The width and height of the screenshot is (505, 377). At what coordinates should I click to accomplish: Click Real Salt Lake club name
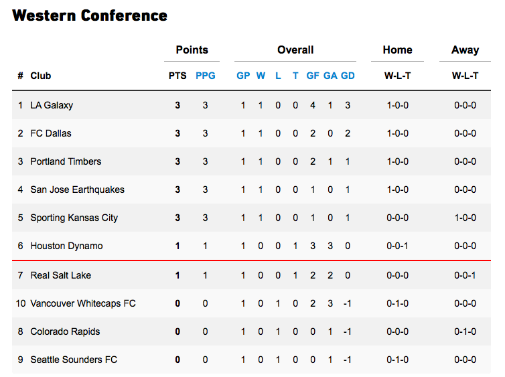tap(60, 275)
